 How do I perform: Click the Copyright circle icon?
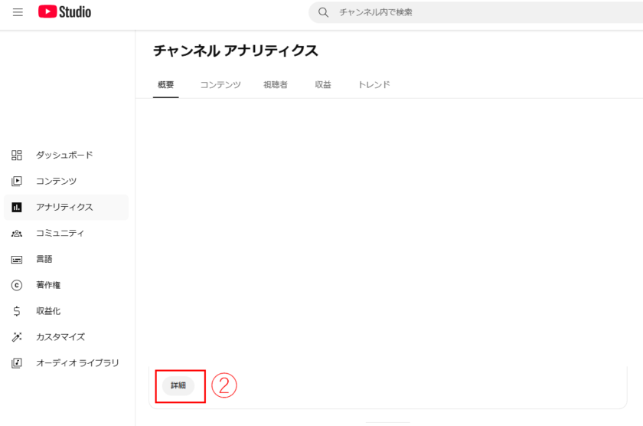[17, 286]
